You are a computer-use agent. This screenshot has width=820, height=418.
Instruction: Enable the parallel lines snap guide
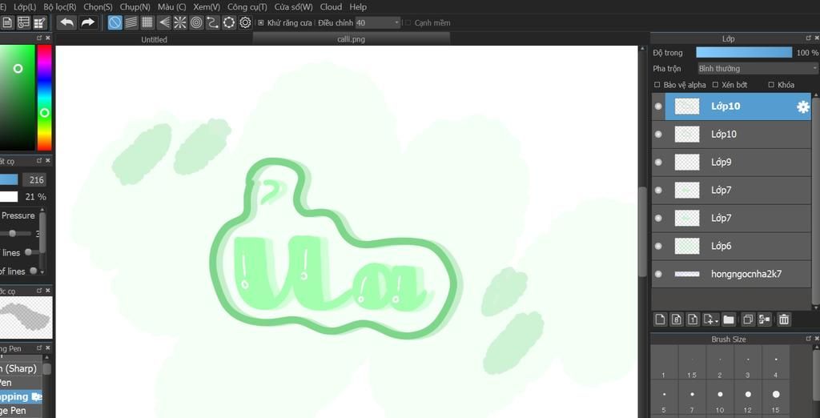click(x=131, y=22)
